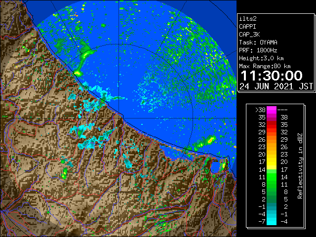The width and height of the screenshot is (316, 237).
Task: Pick the bright green 11 dBZ color band
Action: (272, 177)
